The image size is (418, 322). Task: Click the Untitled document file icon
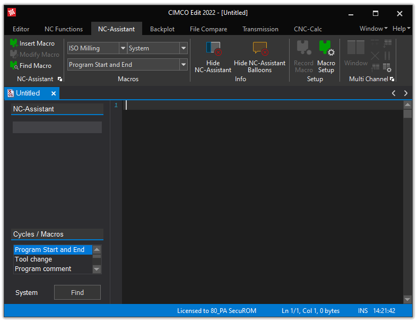click(x=11, y=93)
